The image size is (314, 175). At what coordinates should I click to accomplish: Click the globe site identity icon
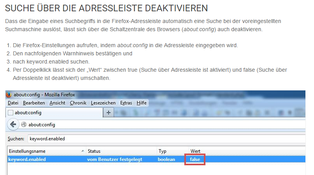(24, 124)
